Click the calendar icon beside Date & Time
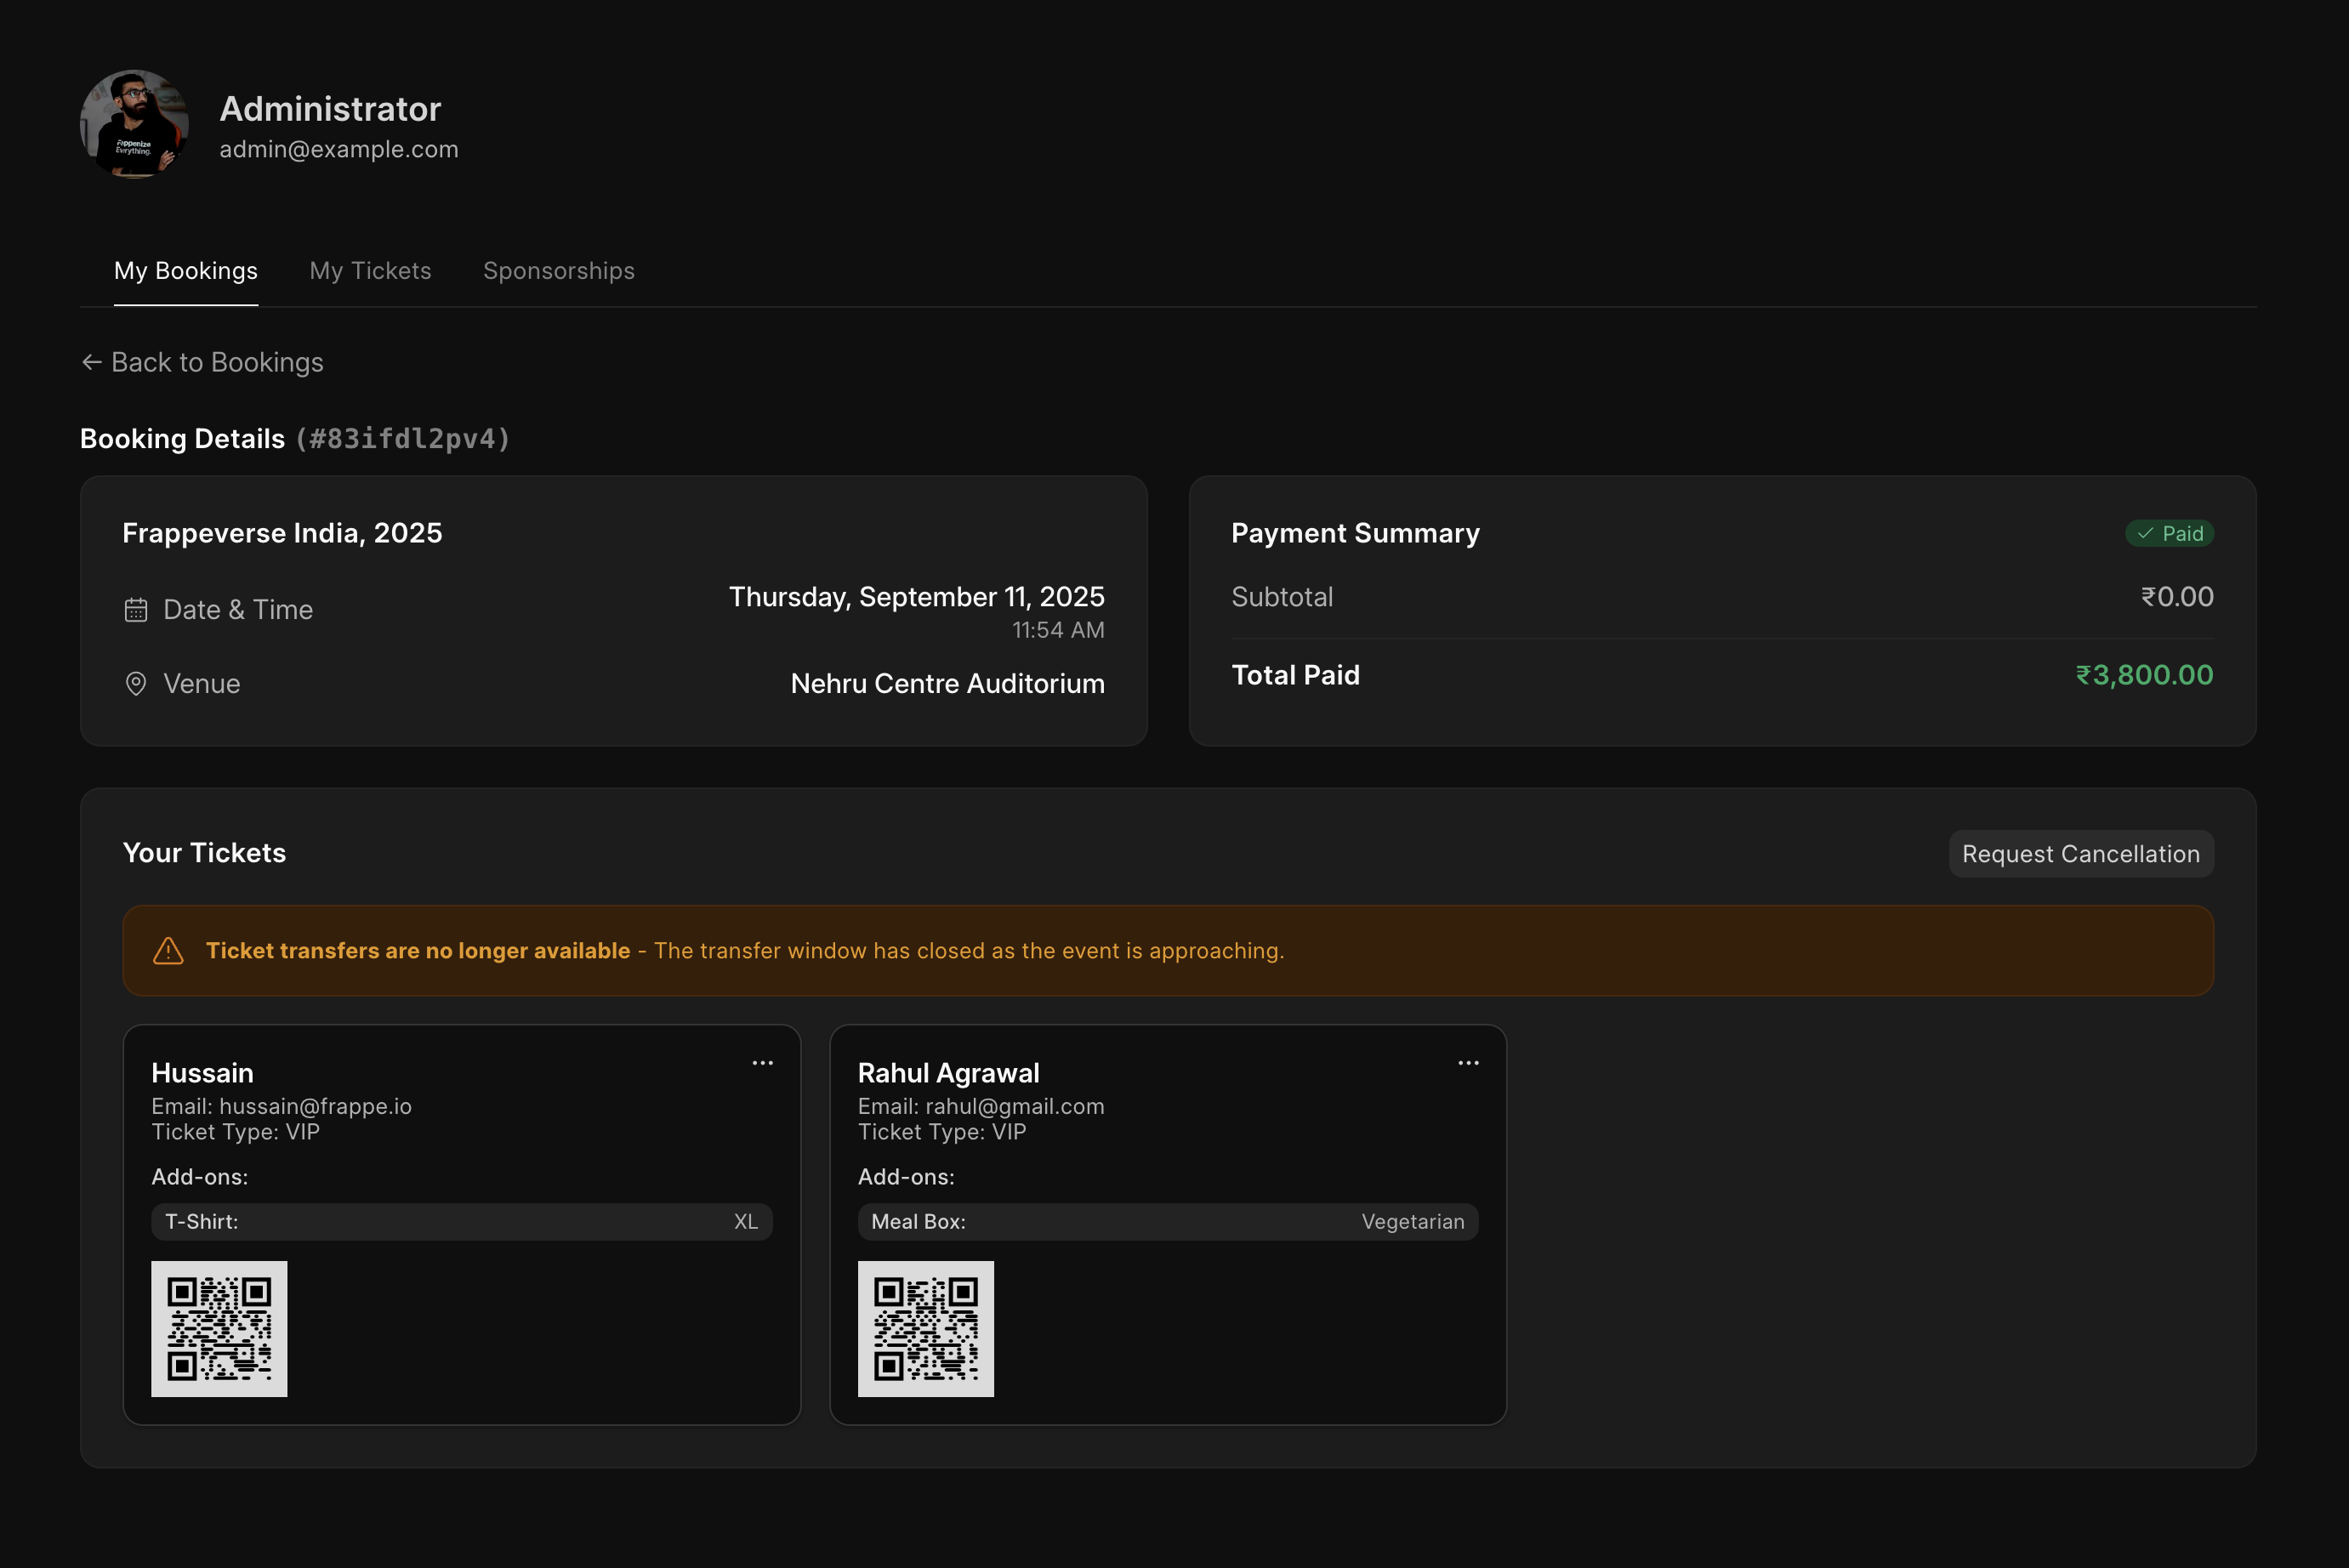 coord(136,610)
